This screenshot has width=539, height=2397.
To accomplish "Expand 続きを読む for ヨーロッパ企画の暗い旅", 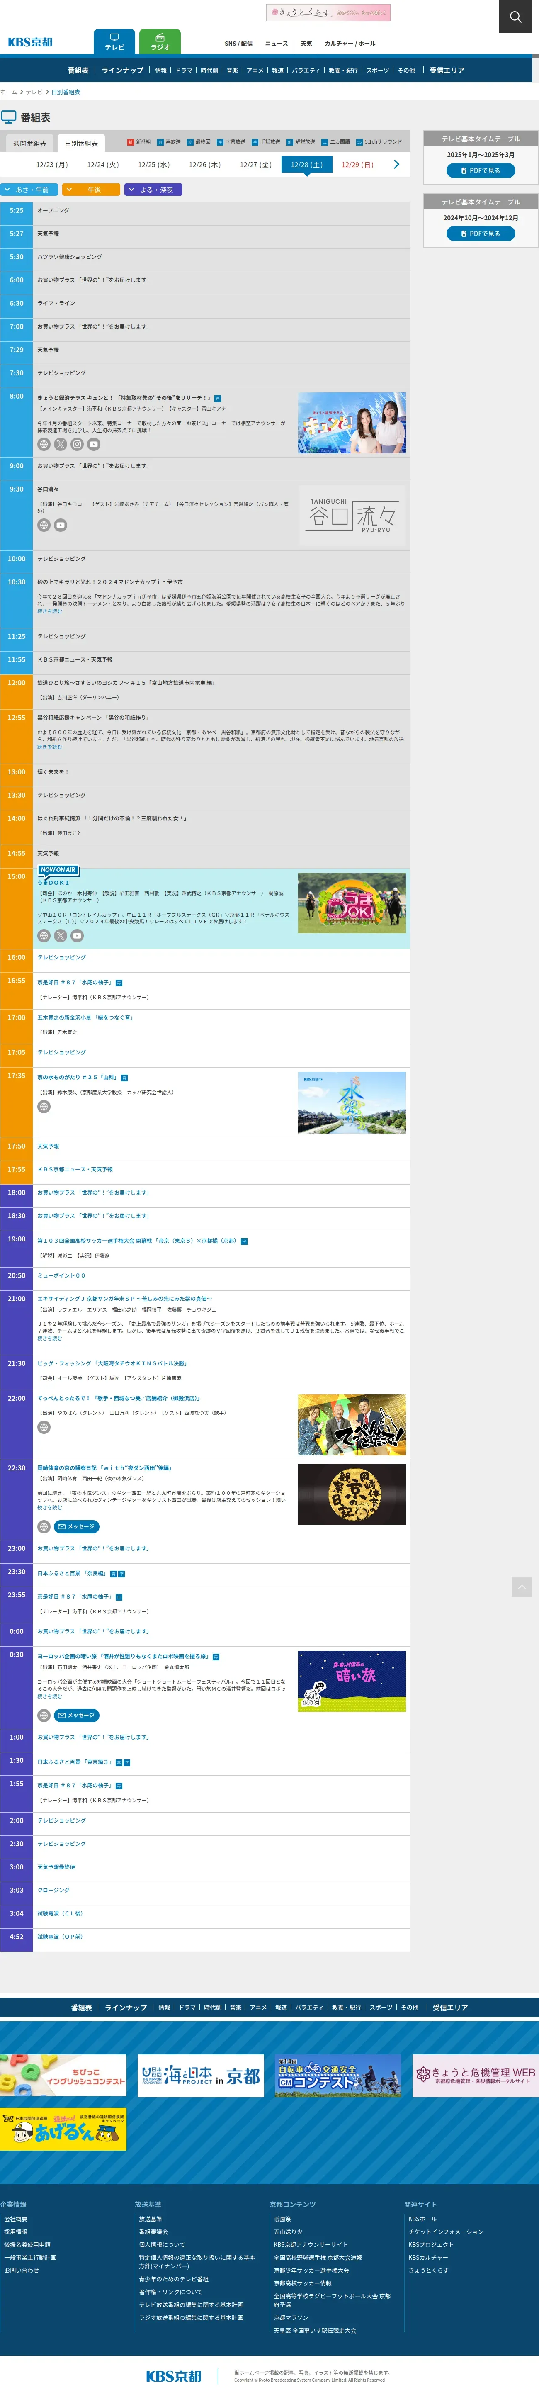I will click(x=49, y=1696).
